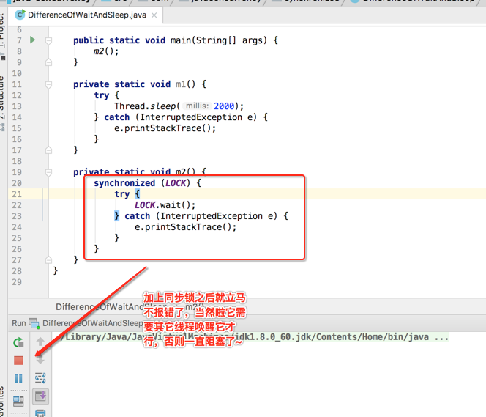This screenshot has width=486, height=417.
Task: Click 'synchronized (LOCK)' on line 20
Action: pos(142,183)
